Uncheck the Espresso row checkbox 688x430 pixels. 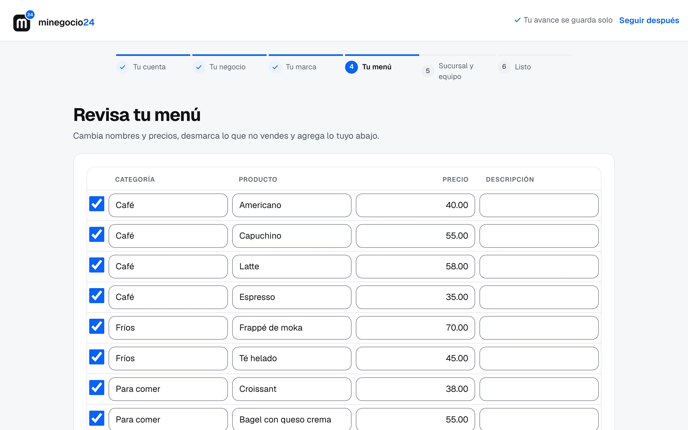[97, 296]
